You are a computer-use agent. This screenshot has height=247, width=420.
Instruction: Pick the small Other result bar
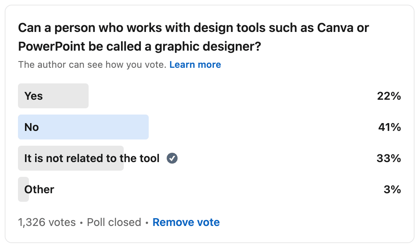(23, 189)
